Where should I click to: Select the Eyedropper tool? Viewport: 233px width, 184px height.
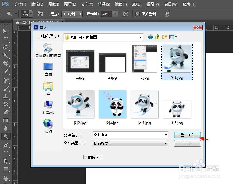click(6, 72)
